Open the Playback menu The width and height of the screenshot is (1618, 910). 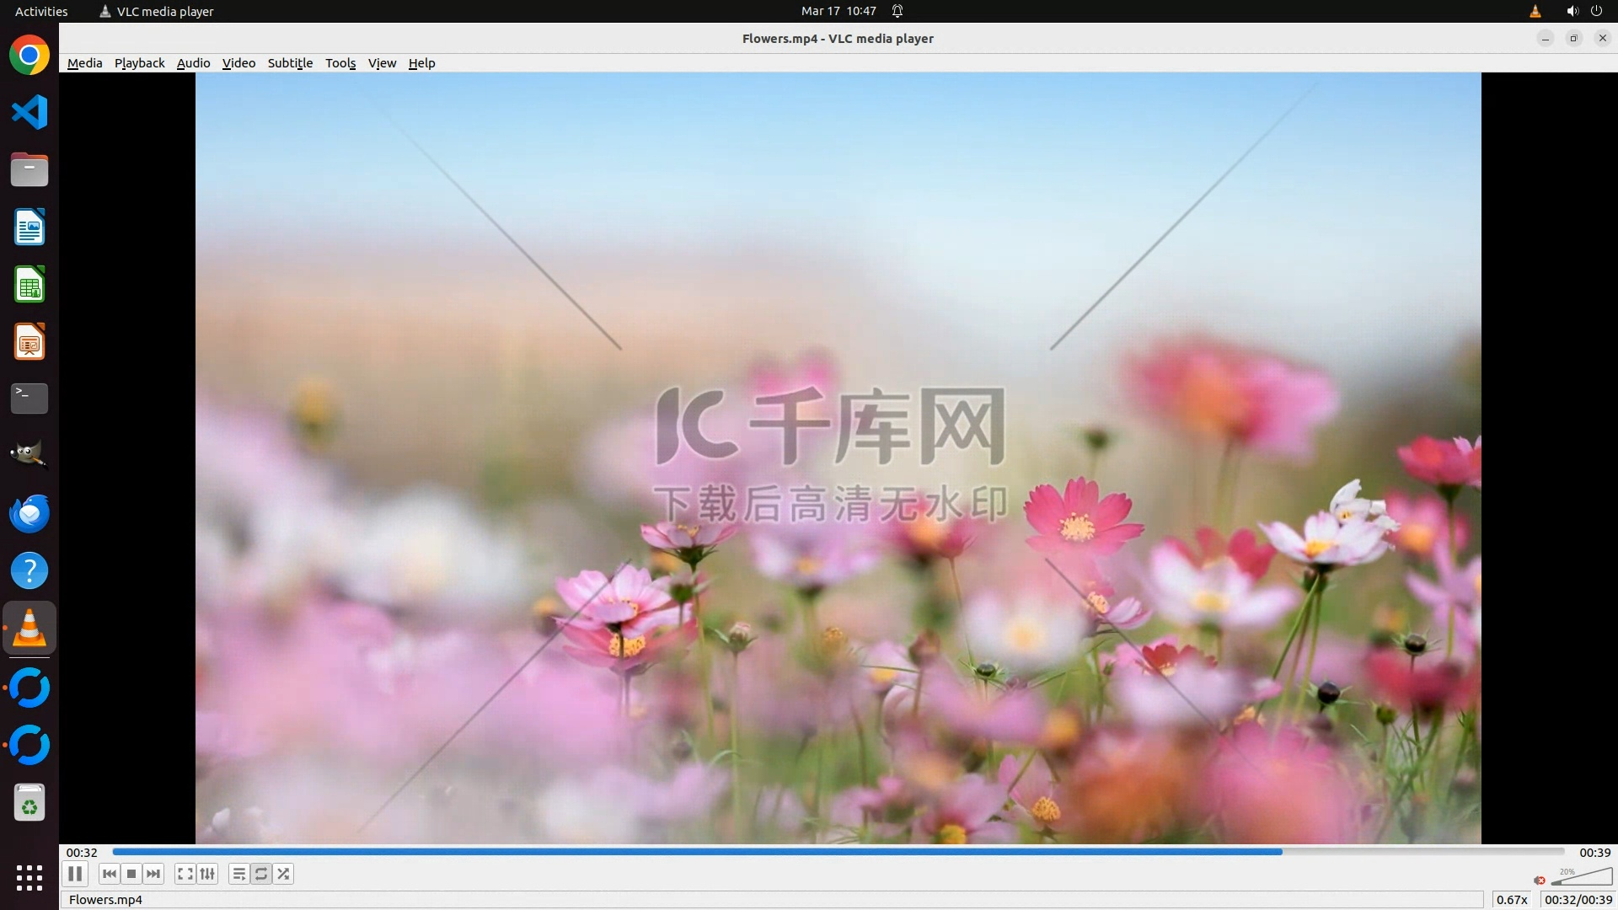(x=139, y=63)
